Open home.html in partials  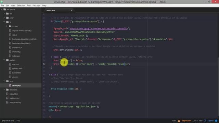pyautogui.click(x=16, y=73)
